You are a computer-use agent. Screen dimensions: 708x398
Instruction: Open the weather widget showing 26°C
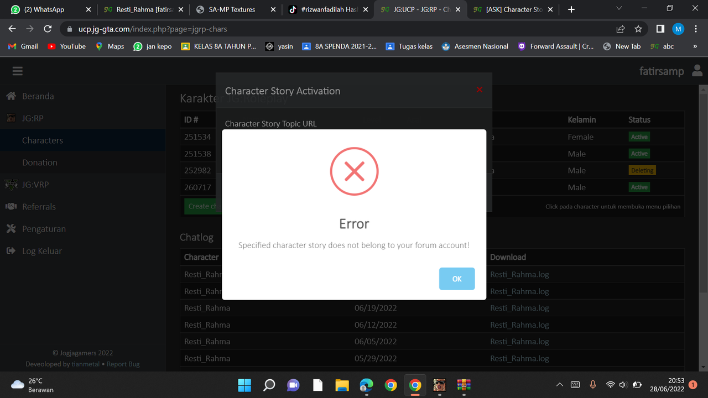[33, 385]
